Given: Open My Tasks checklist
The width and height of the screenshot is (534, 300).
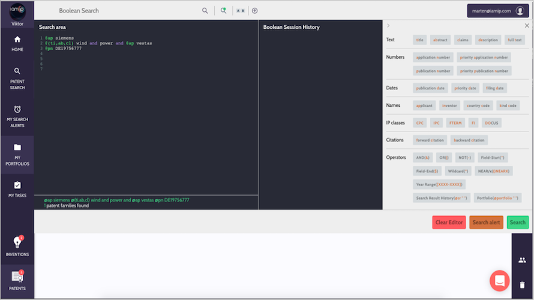Looking at the screenshot, I should [x=17, y=189].
